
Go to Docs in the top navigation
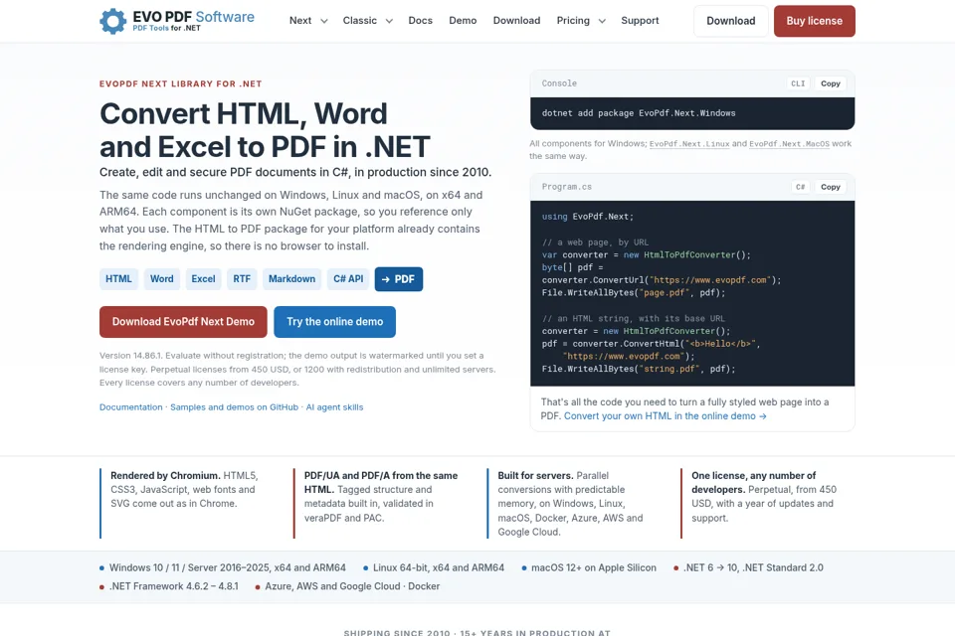pos(420,21)
